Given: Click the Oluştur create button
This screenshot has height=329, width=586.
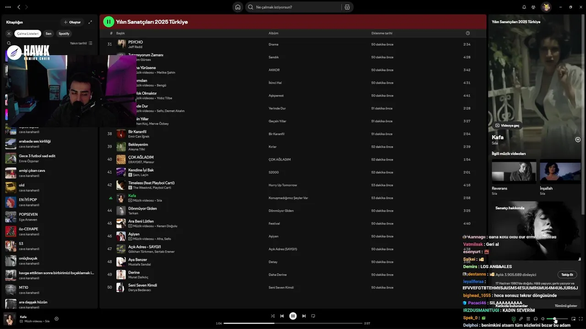Looking at the screenshot, I should click(72, 22).
